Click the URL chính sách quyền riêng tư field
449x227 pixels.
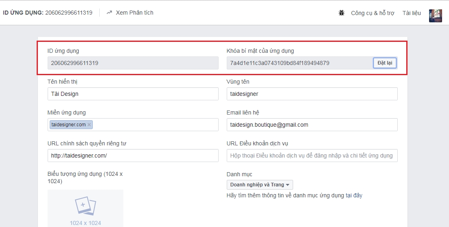point(133,156)
